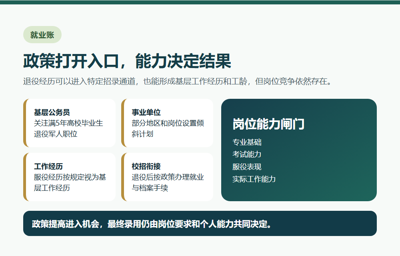
Task: Open the 事业单位 card title
Action: [x=146, y=112]
